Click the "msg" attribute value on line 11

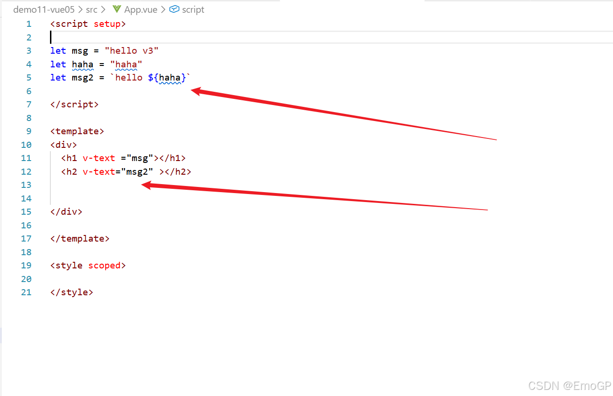point(140,158)
